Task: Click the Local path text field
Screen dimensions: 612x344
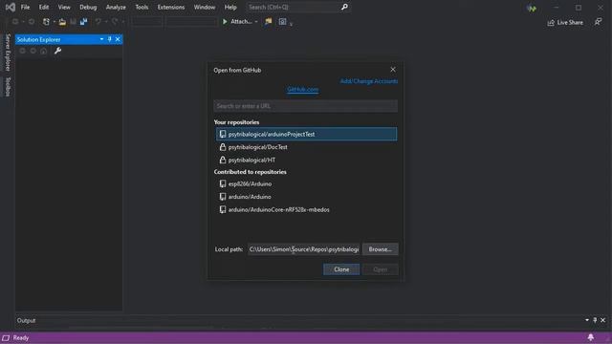Action: (304, 249)
